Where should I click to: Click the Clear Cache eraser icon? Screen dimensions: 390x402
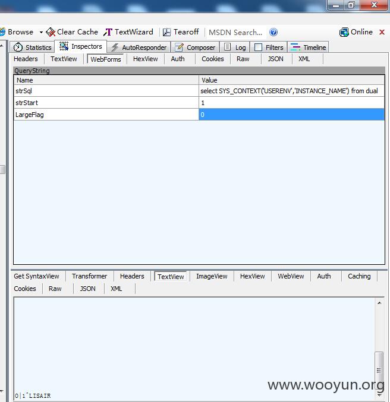pyautogui.click(x=51, y=32)
